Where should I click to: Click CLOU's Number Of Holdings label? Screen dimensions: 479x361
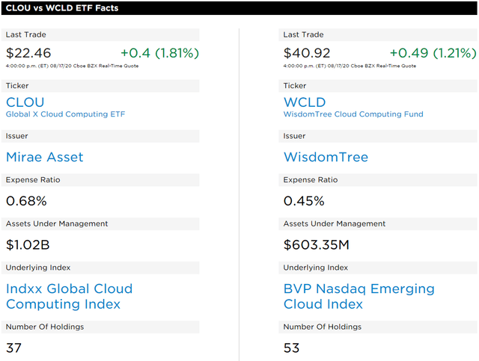coord(45,327)
